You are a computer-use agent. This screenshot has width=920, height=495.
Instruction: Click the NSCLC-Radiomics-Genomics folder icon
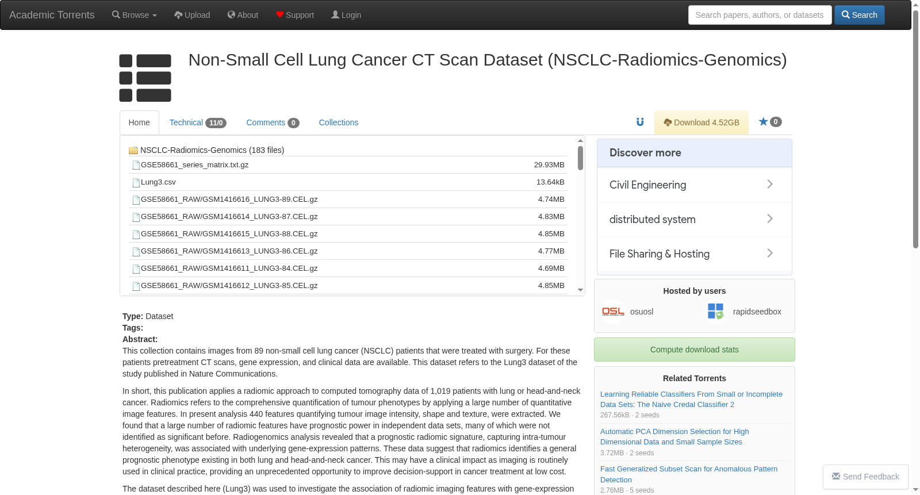(133, 150)
